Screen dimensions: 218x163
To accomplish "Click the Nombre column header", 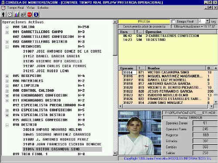I will pyautogui.click(x=176, y=68).
